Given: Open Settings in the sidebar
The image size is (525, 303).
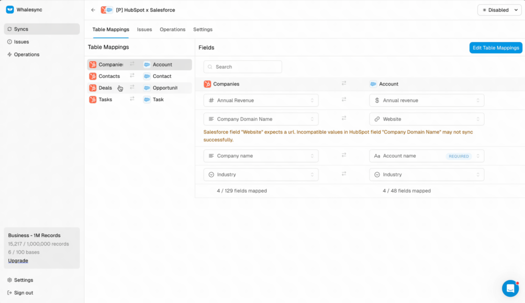Looking at the screenshot, I should 42,280.
